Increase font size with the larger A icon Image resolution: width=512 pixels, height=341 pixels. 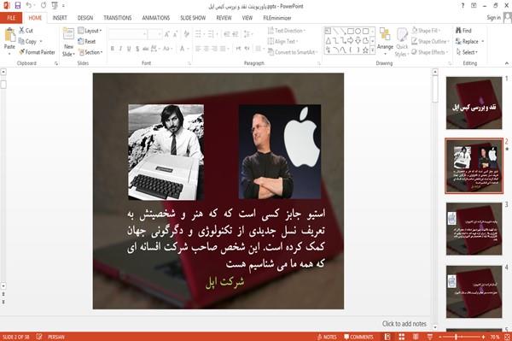[x=167, y=34]
